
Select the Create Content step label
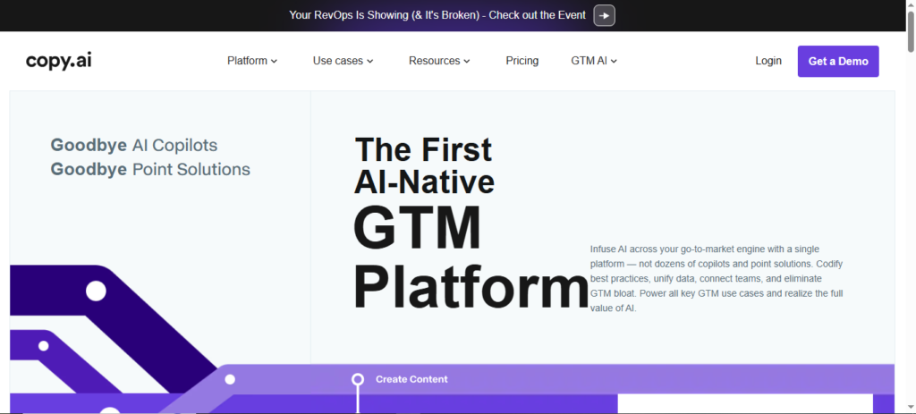pos(411,379)
